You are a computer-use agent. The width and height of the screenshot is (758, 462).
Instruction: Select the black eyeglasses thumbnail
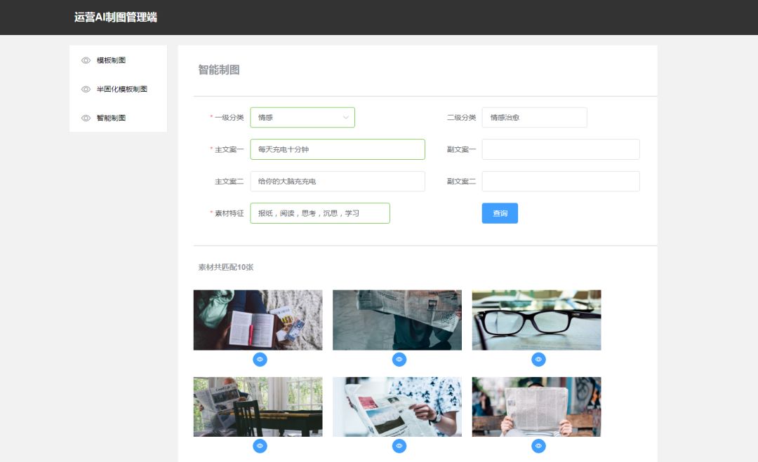tap(537, 320)
